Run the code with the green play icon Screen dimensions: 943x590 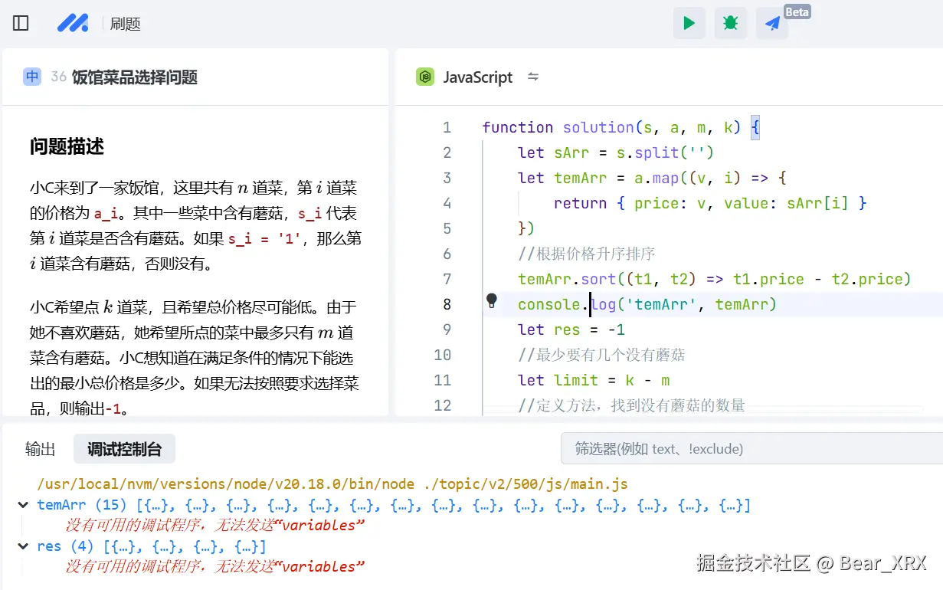pyautogui.click(x=688, y=23)
